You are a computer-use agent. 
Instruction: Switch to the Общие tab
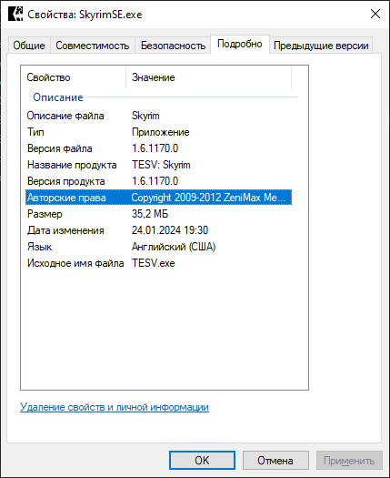click(x=29, y=46)
